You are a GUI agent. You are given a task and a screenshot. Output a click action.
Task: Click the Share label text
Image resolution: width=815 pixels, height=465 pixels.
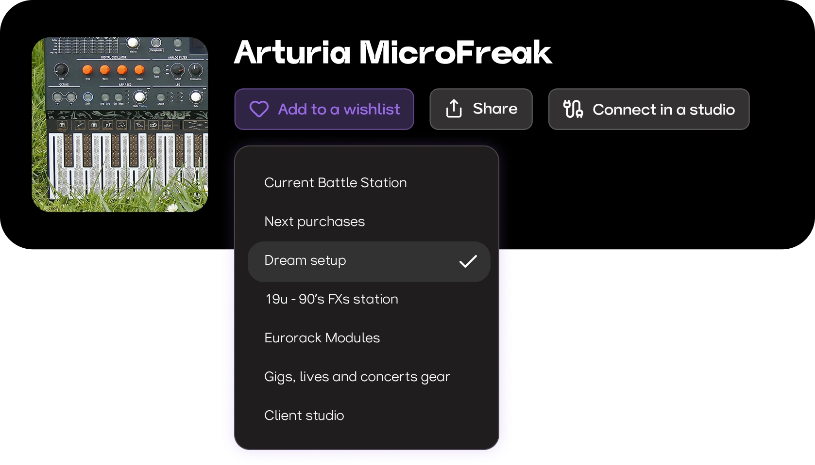495,109
